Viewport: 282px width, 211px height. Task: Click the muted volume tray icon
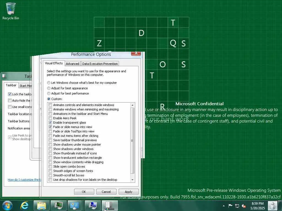[x=244, y=206]
